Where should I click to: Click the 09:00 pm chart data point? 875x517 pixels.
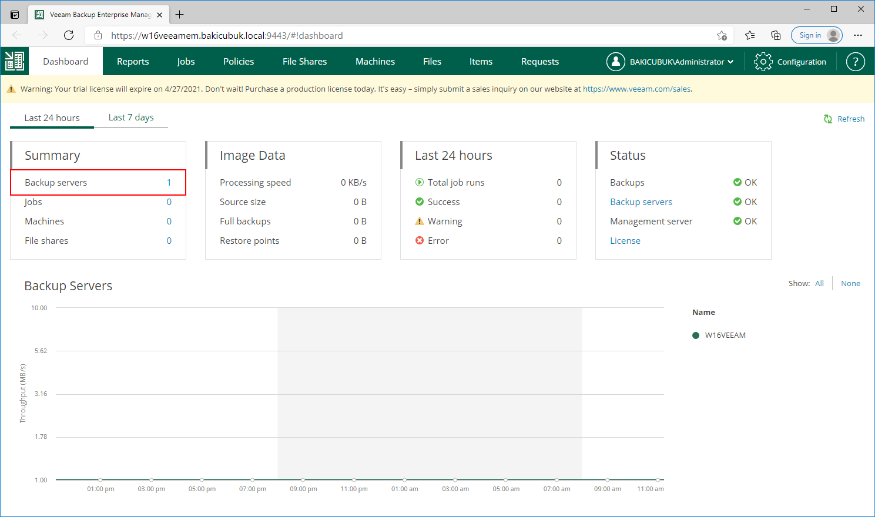coord(303,480)
